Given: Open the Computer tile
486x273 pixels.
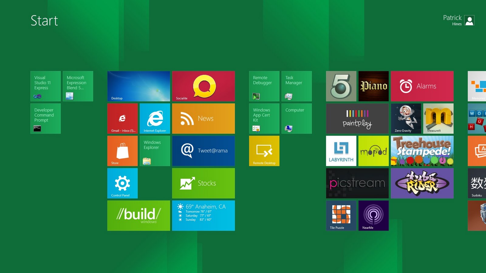Looking at the screenshot, I should (x=296, y=119).
